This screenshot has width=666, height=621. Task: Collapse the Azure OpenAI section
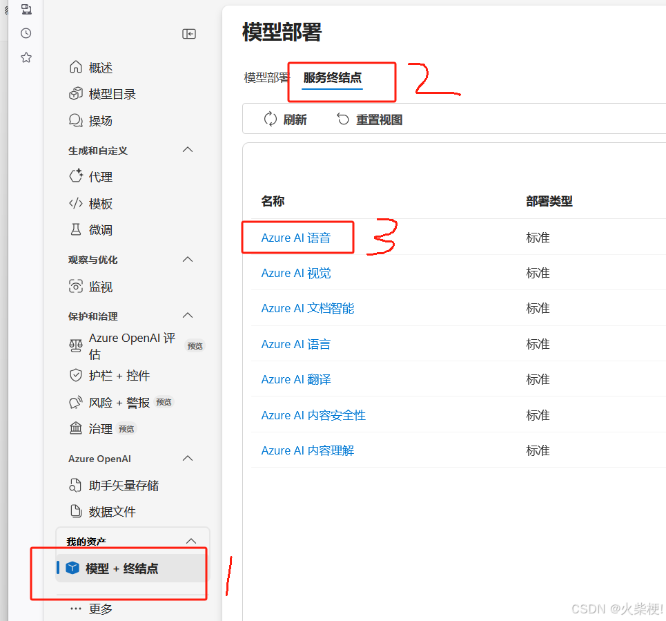(187, 458)
